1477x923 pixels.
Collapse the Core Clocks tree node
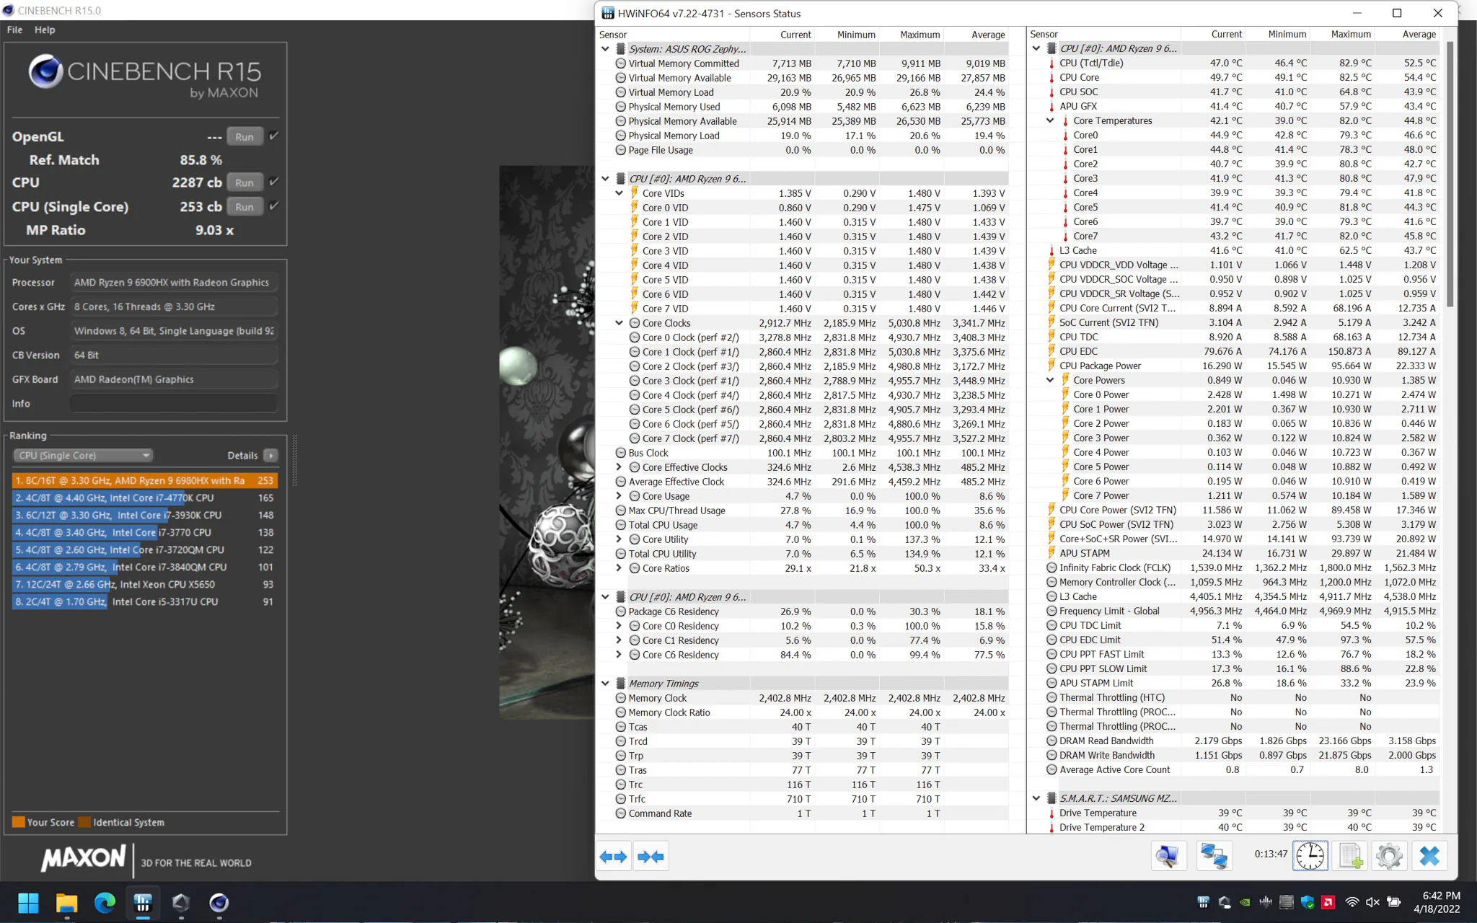tap(619, 323)
